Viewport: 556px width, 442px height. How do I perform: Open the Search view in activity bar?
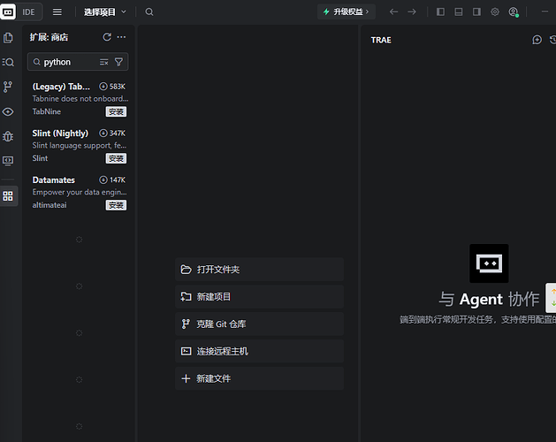point(8,63)
